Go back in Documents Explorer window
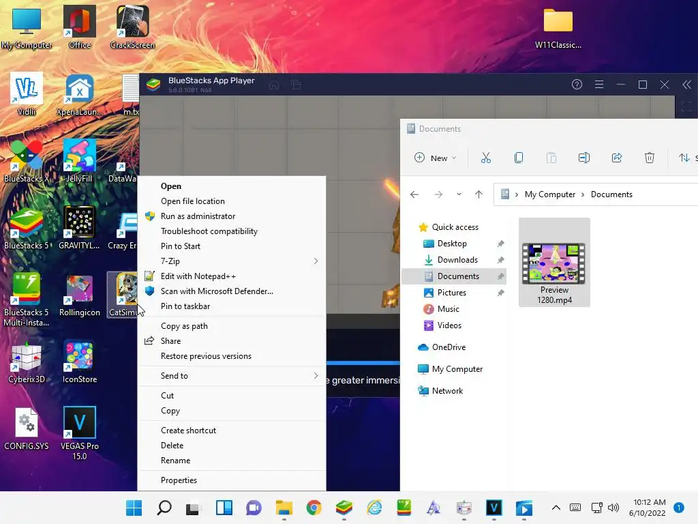This screenshot has height=524, width=698. [x=414, y=194]
